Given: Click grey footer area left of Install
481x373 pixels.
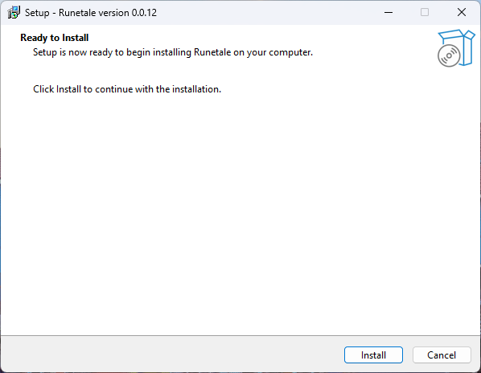Looking at the screenshot, I should point(172,355).
